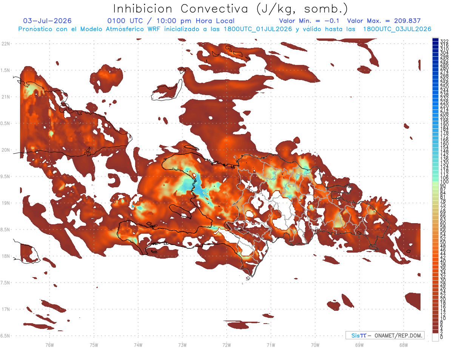
Task: Click the '71W' longitude label
Action: tap(271, 345)
